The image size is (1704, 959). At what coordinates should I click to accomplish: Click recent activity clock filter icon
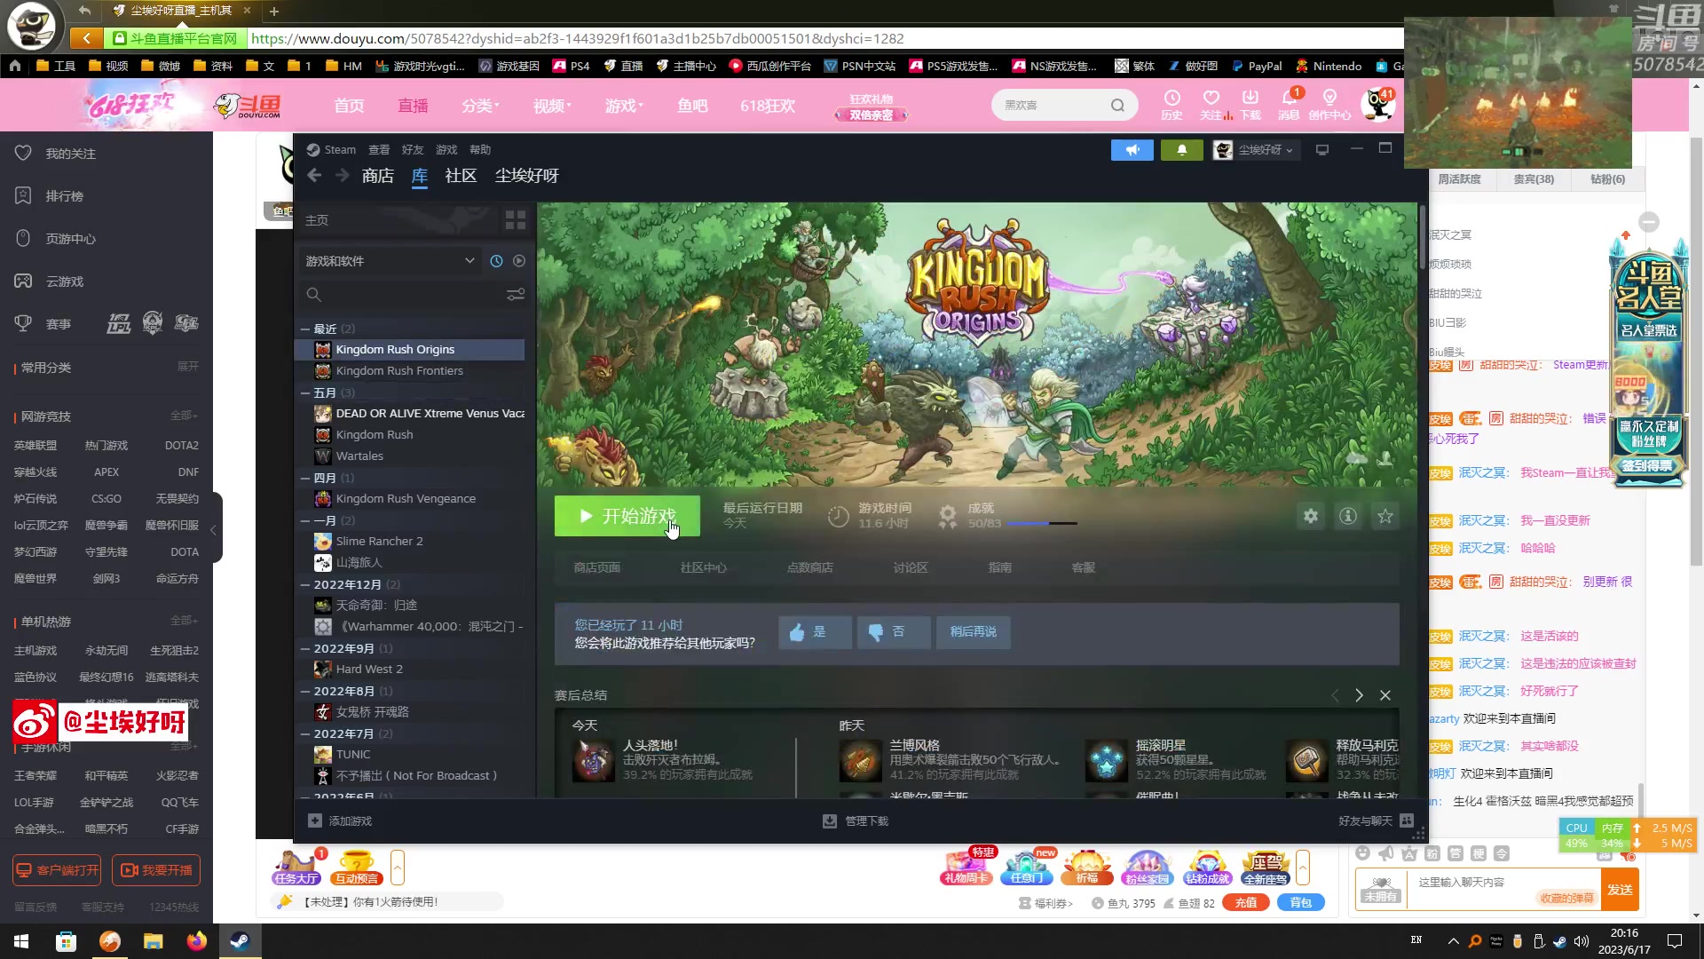point(496,261)
